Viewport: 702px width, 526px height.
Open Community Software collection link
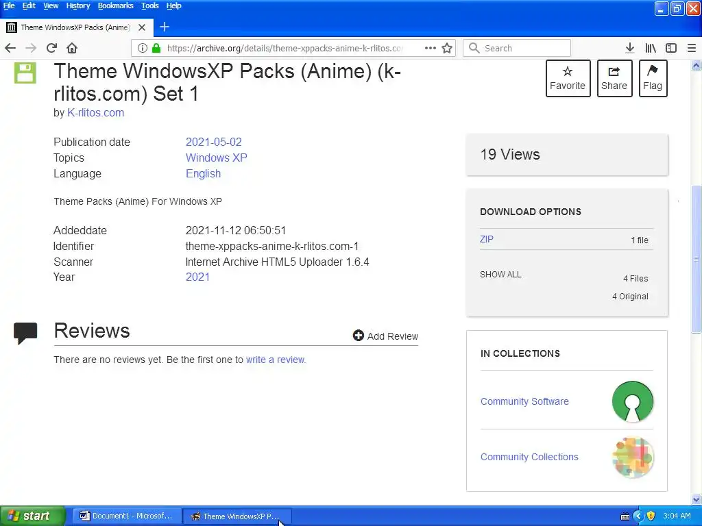point(524,401)
